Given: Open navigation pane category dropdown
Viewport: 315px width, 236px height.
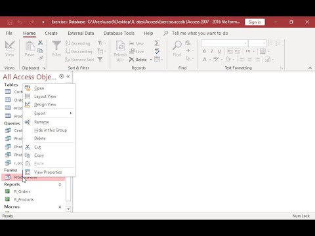Looking at the screenshot, I should (x=62, y=76).
